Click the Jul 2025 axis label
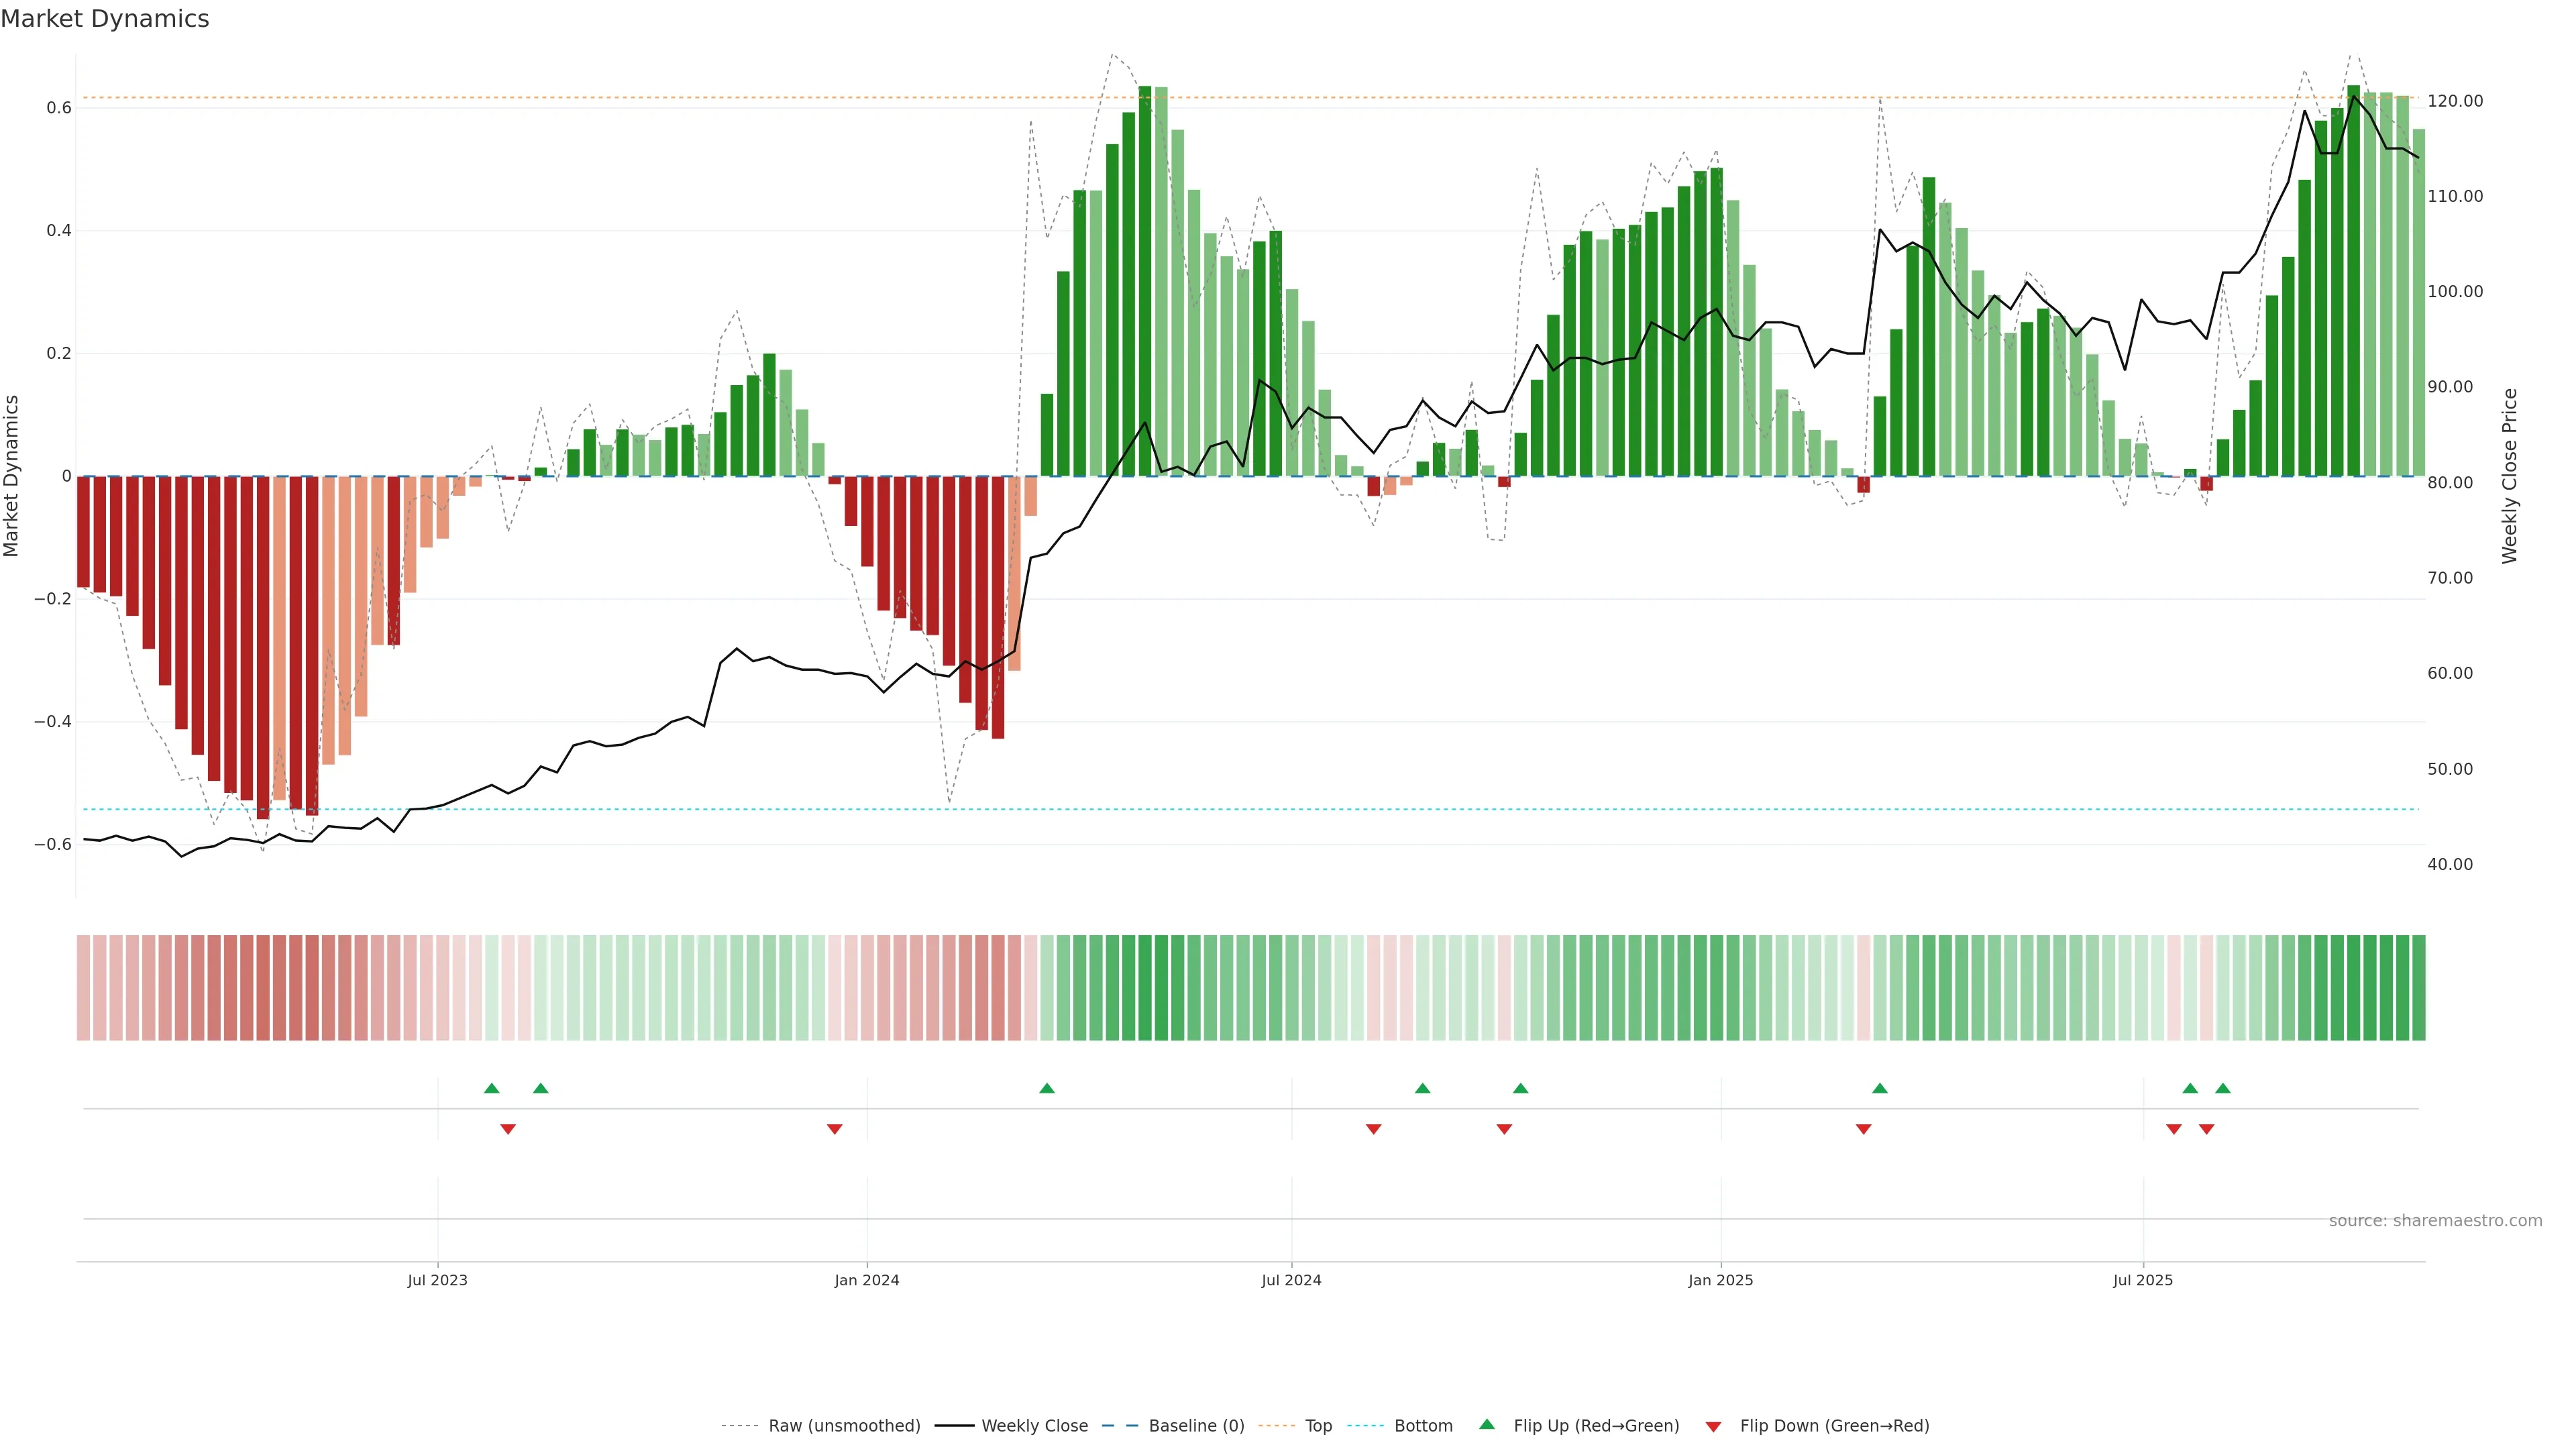Image resolution: width=2576 pixels, height=1449 pixels. 2142,1280
